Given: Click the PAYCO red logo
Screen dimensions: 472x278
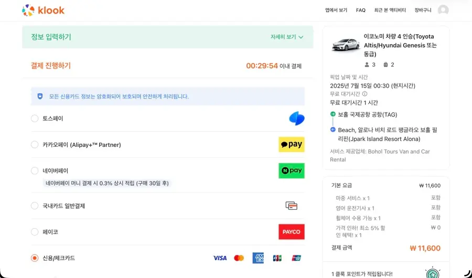Looking at the screenshot, I should (x=292, y=232).
